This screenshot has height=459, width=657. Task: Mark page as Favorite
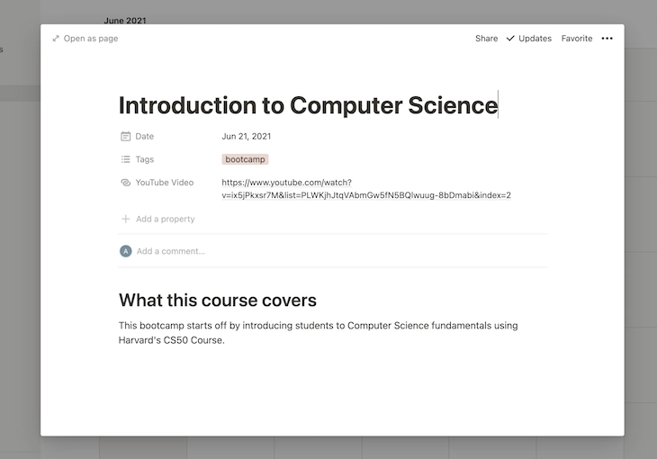pyautogui.click(x=577, y=39)
